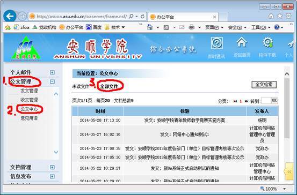Open the 17:08:38 目标管理考核等次公示 document
297x195 pixels.
(x=185, y=148)
